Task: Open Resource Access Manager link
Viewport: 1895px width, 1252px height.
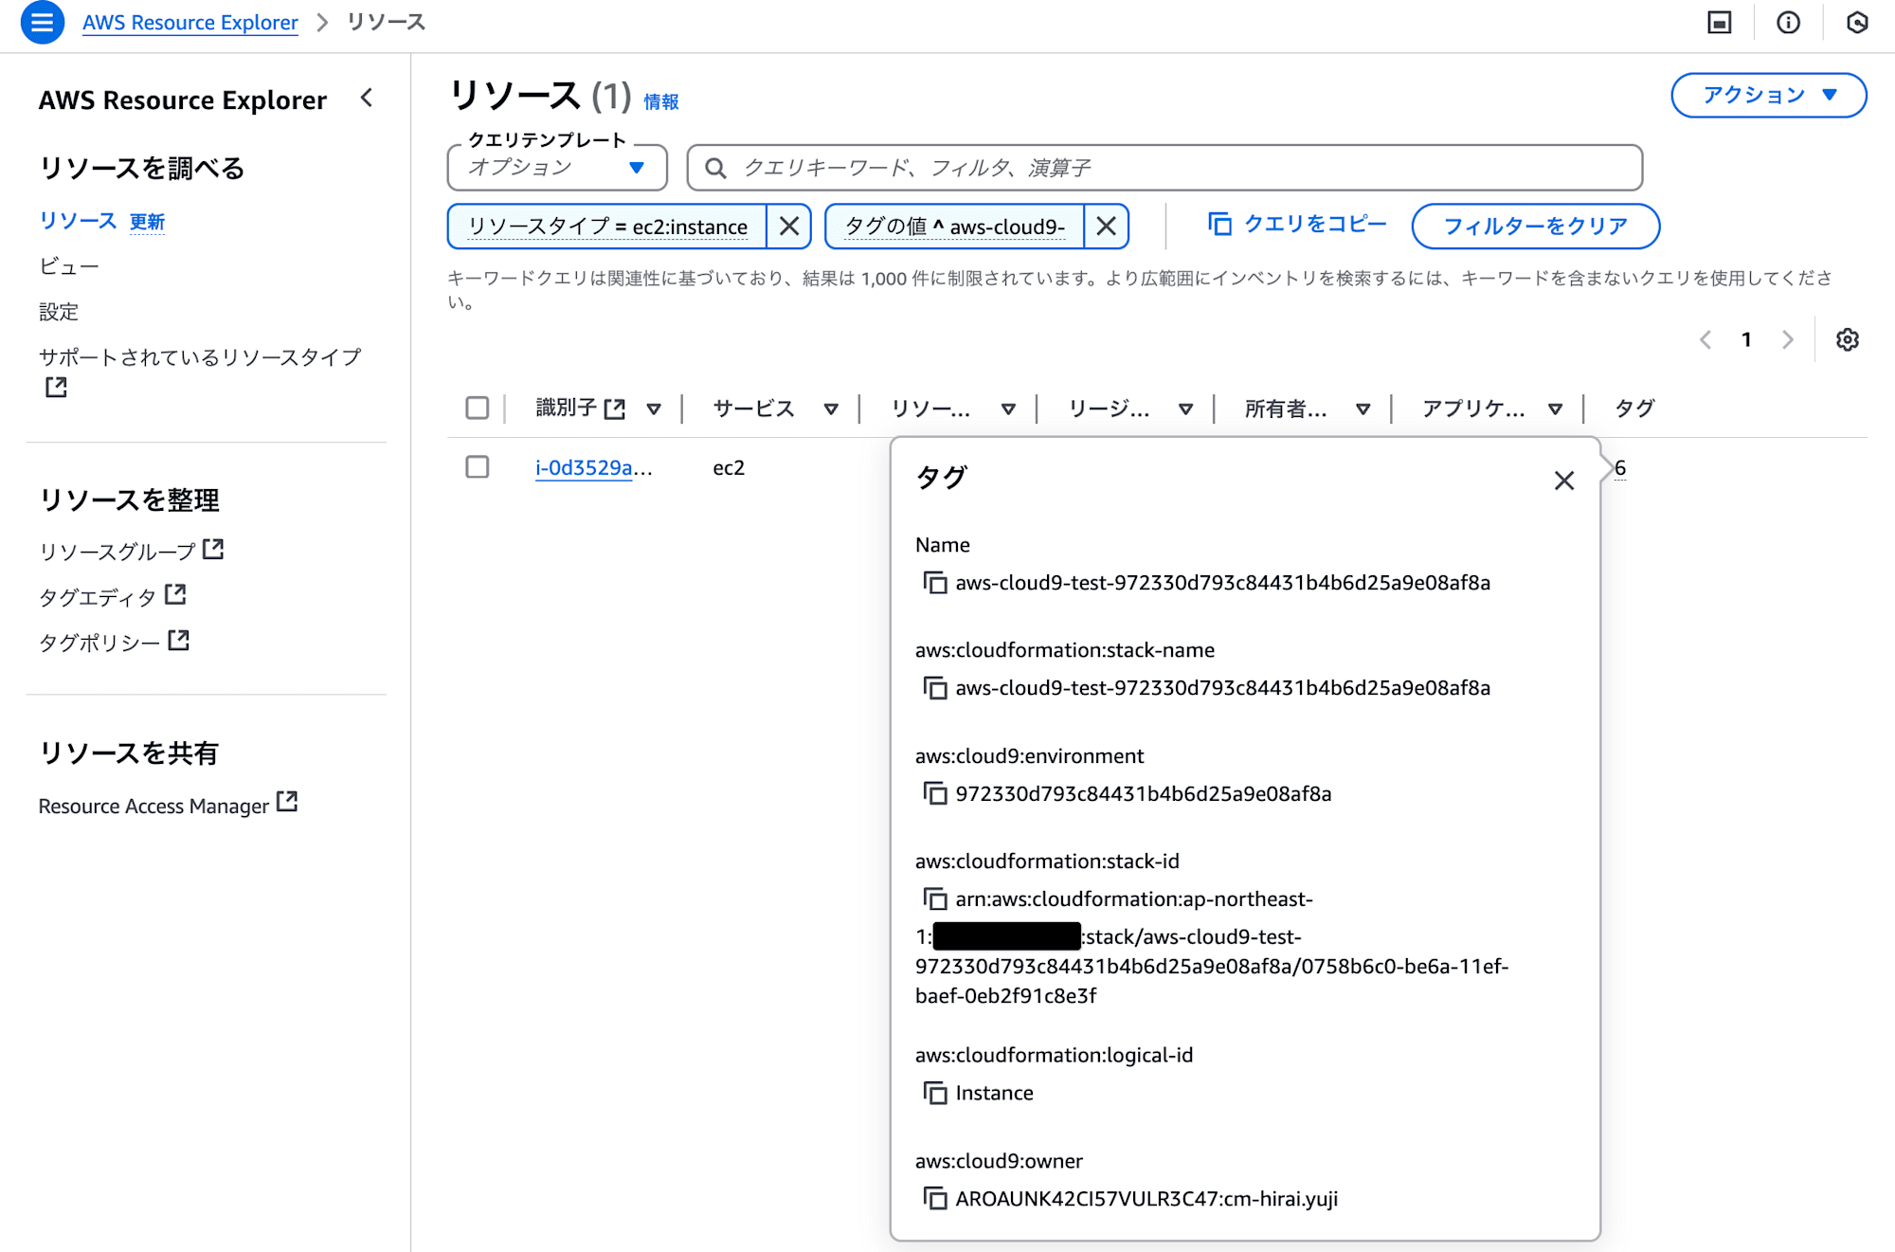Action: [168, 806]
